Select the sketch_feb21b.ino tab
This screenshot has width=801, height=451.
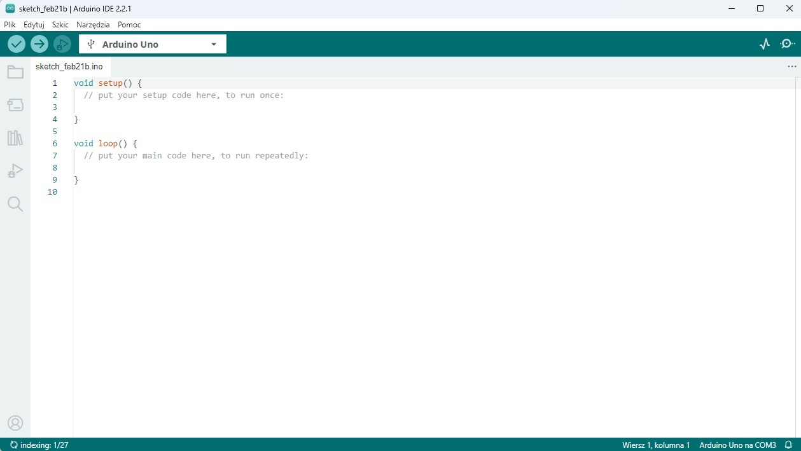tap(69, 66)
